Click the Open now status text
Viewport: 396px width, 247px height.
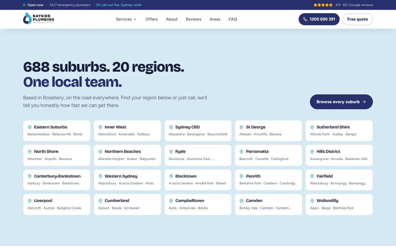pyautogui.click(x=35, y=5)
